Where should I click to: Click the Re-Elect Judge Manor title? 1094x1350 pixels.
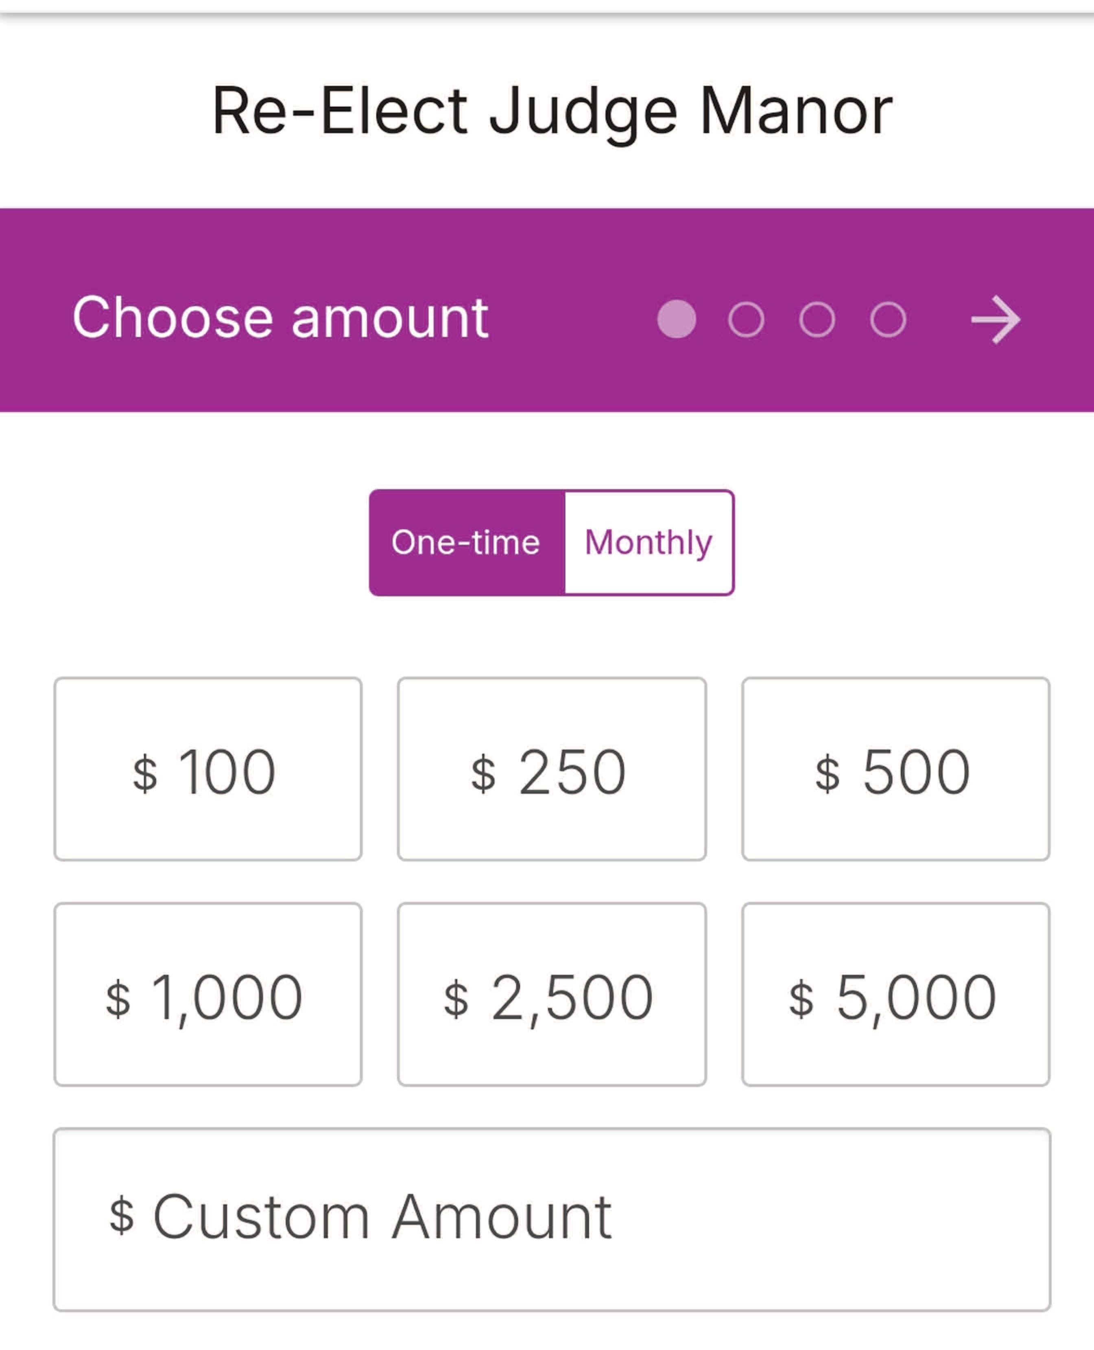point(552,111)
